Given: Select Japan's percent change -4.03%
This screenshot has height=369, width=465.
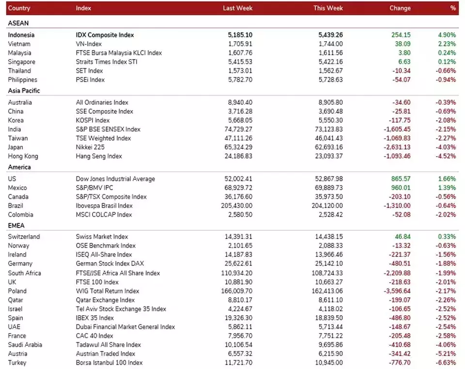Looking at the screenshot, I should coord(446,147).
